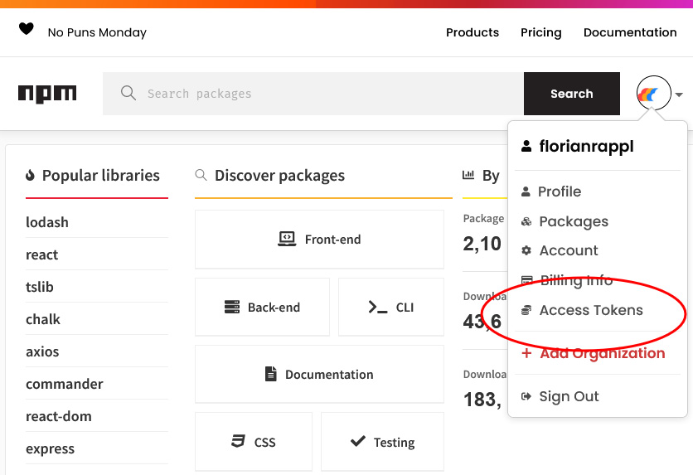Click the CSS3 shield icon
Screen dimensions: 693x475
tap(238, 441)
